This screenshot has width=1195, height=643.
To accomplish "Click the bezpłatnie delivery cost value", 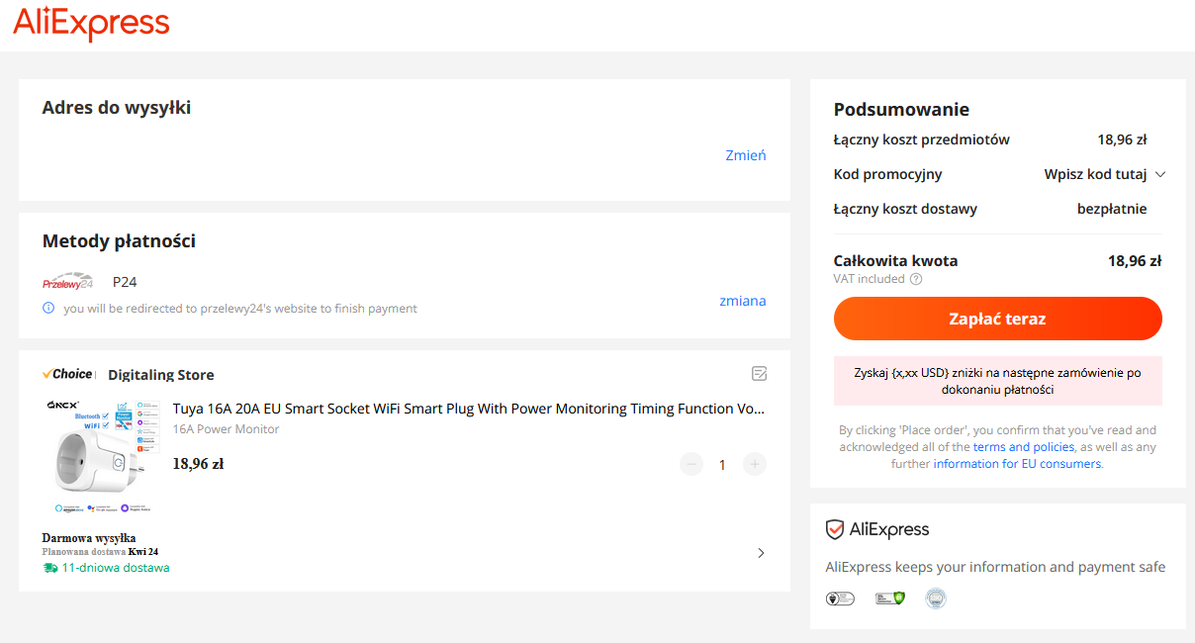I will 1112,209.
